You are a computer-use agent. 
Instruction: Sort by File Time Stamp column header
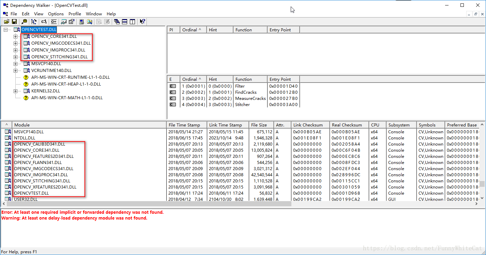click(187, 125)
